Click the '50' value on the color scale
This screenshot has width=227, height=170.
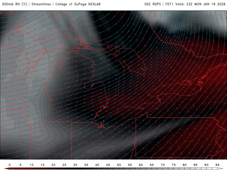[x=119, y=165]
